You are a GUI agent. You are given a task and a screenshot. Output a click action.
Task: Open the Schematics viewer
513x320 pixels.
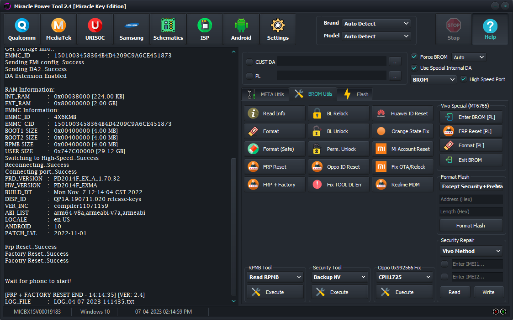pos(168,29)
